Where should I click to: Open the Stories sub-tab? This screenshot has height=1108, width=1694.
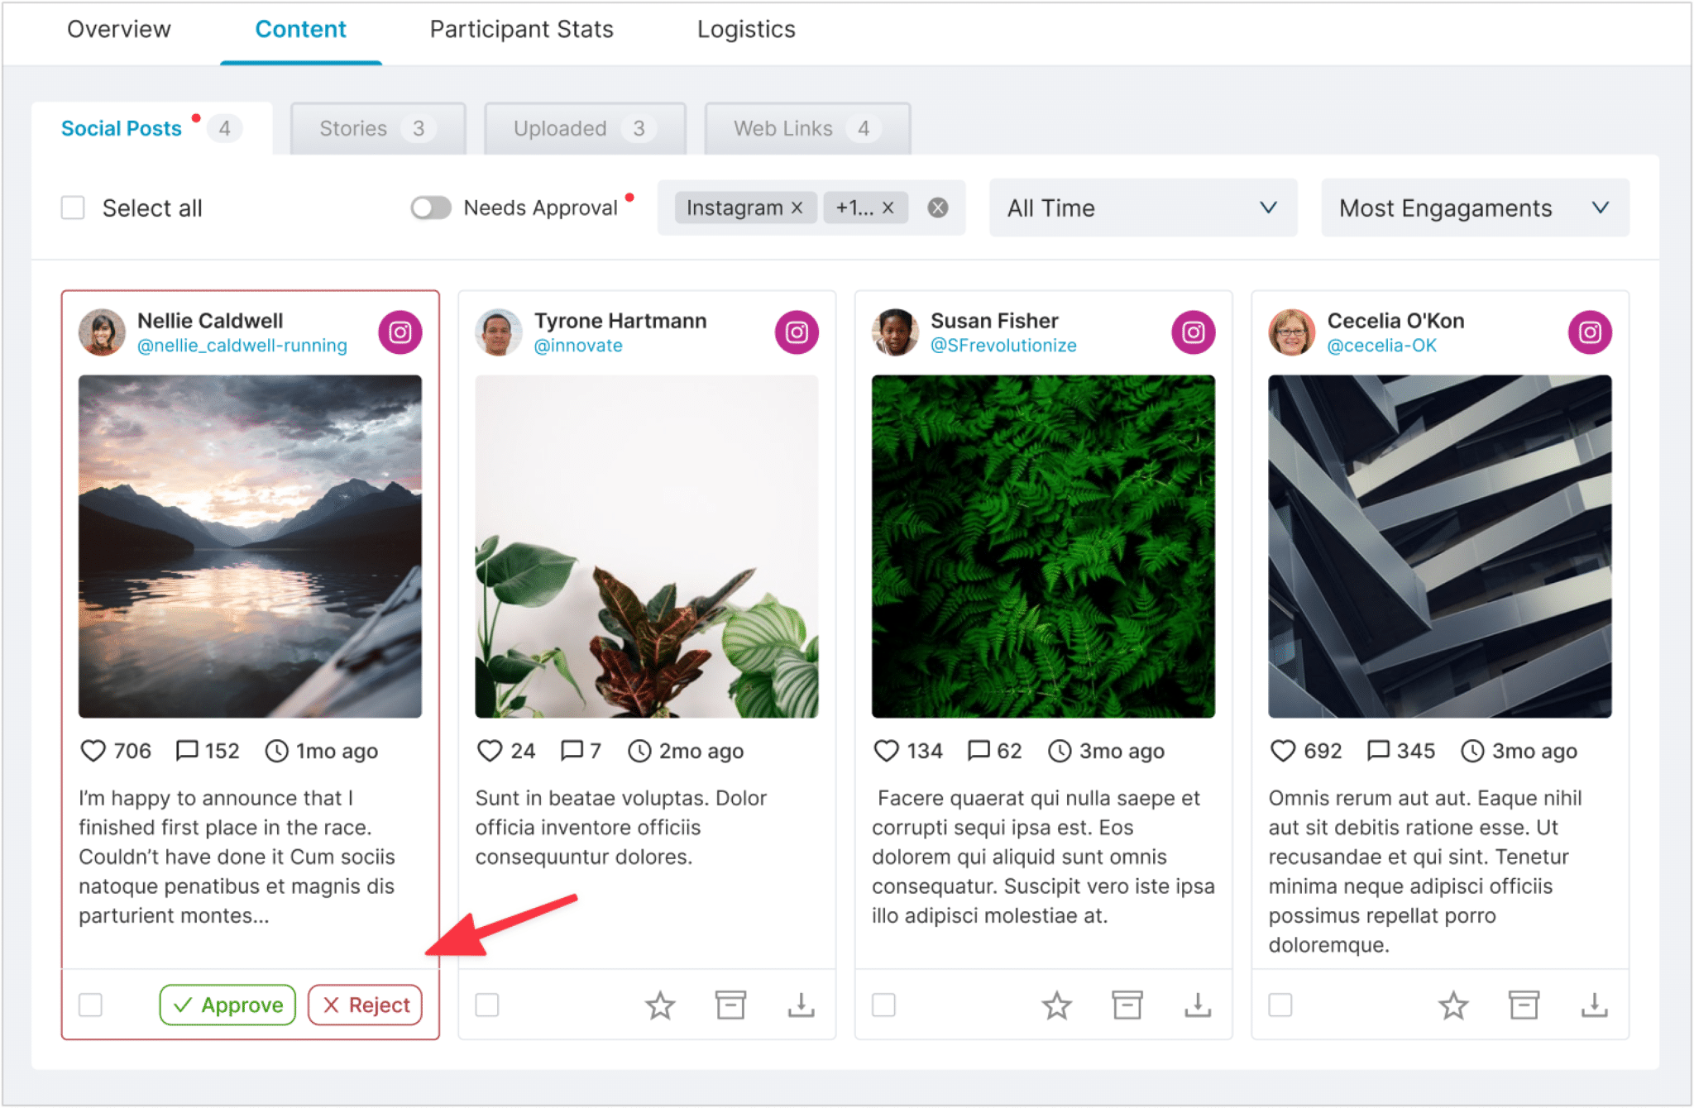377,129
